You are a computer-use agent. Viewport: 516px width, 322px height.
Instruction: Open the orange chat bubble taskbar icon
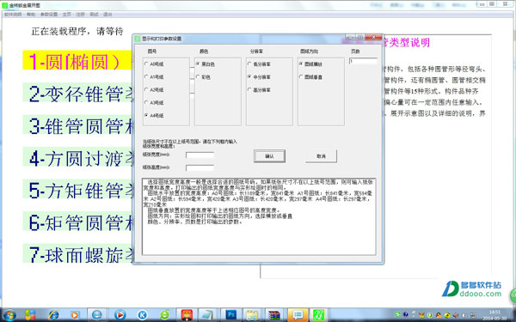pyautogui.click(x=298, y=315)
